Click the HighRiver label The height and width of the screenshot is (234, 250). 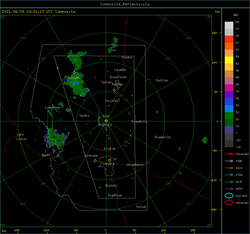(x=115, y=195)
